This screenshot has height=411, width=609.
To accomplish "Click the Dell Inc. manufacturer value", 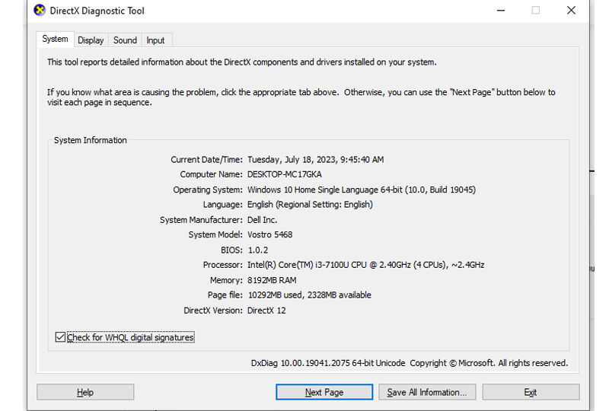I will (262, 220).
